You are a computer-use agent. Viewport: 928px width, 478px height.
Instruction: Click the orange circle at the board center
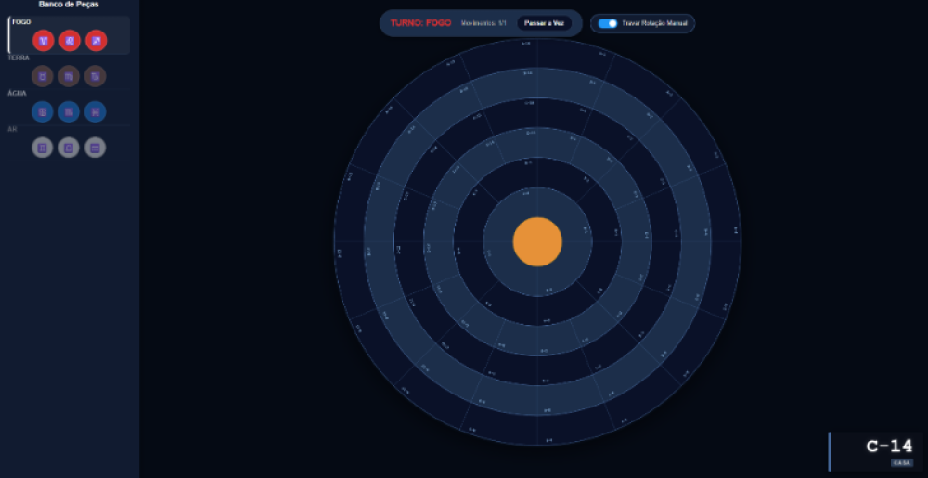coord(537,242)
